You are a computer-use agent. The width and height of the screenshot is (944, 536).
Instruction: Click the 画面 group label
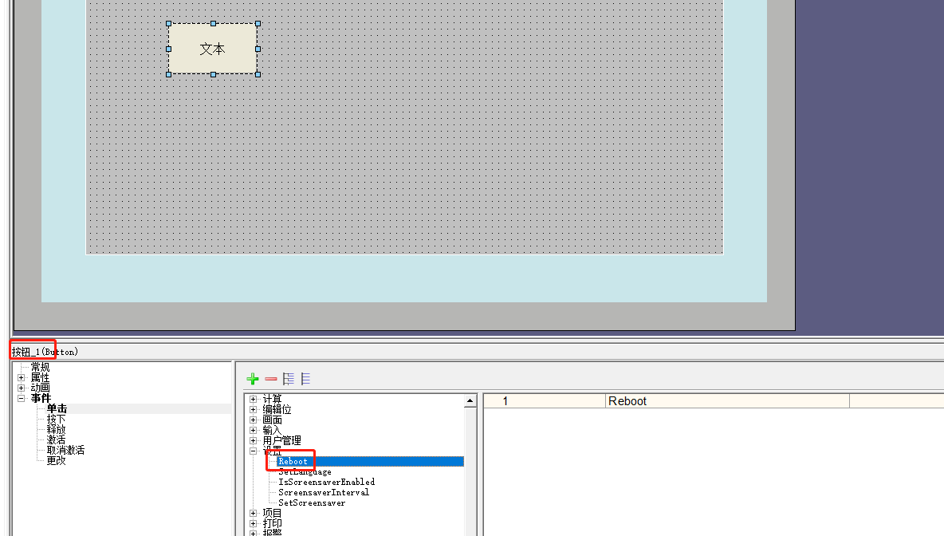pos(272,420)
